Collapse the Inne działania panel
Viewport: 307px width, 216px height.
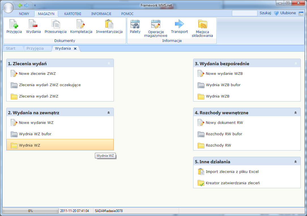296,162
